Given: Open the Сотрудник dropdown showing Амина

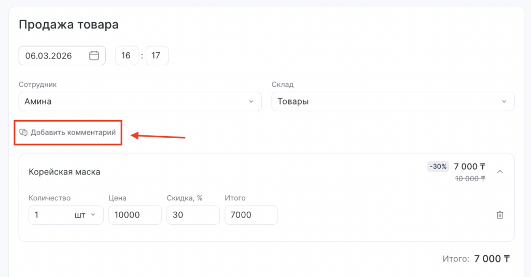Looking at the screenshot, I should coord(139,101).
